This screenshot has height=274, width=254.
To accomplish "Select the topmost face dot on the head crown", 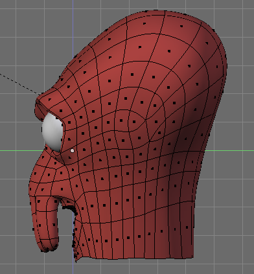I will [144, 23].
